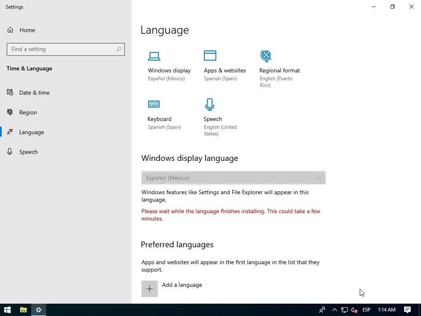Open Apps & websites window icon tile
This screenshot has height=316, width=421.
point(210,56)
